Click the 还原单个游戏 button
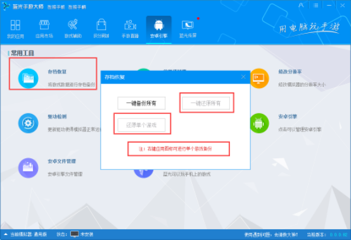The image size is (351, 240). [141, 125]
